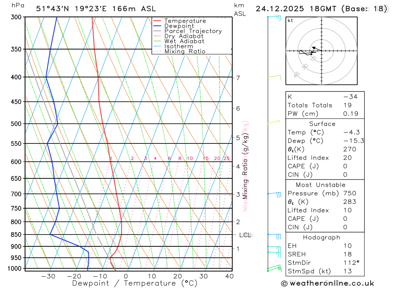
Task: Click the pink mixing ratio label 15
Action: [x=206, y=158]
